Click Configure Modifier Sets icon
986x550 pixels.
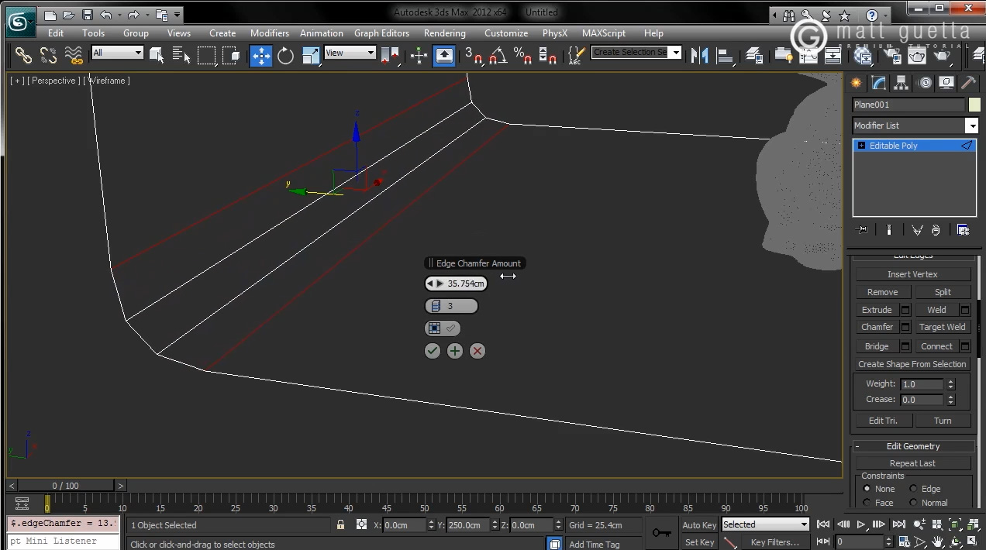[x=963, y=230]
